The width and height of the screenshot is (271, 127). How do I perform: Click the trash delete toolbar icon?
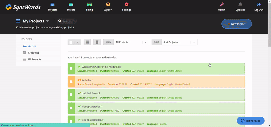(x=97, y=42)
